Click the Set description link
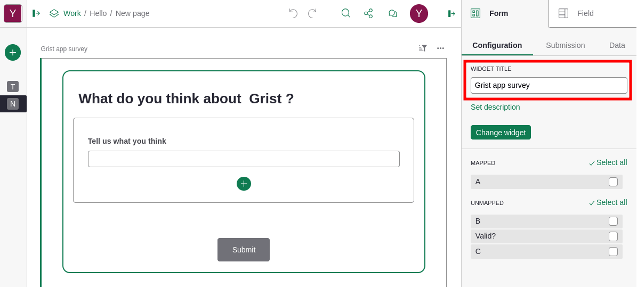This screenshot has width=637, height=287. coord(495,107)
